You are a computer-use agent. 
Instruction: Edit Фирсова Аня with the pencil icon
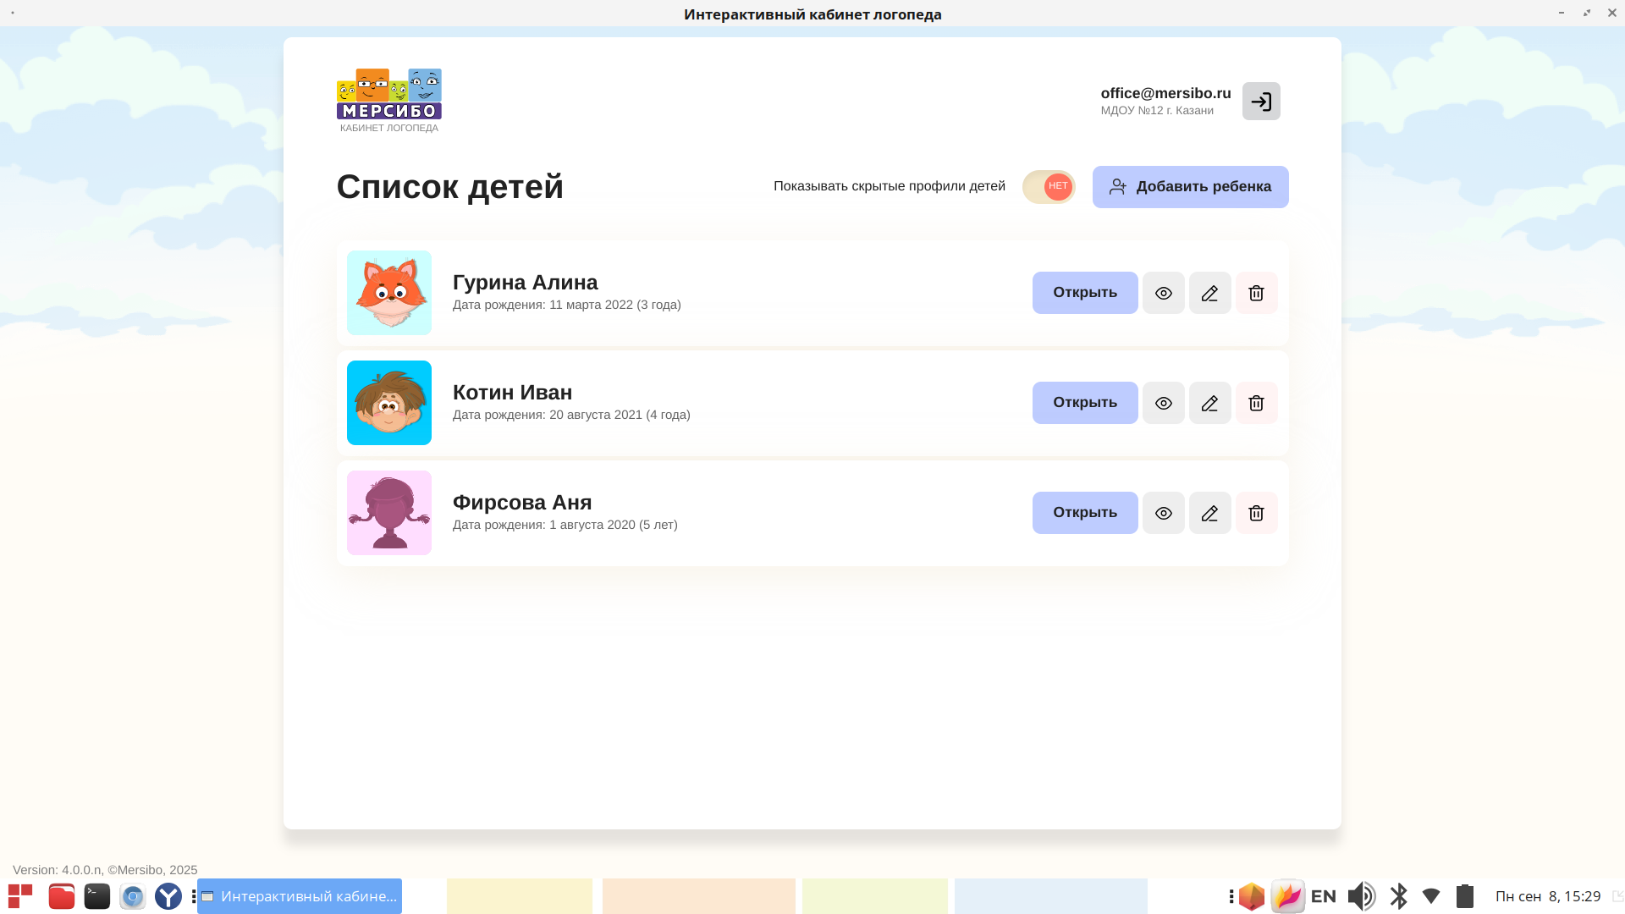pos(1209,513)
